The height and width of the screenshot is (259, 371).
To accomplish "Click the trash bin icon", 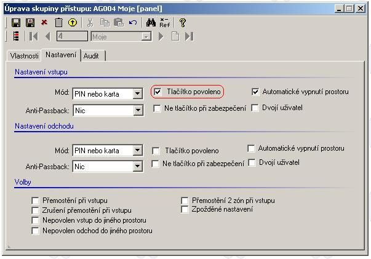I will pos(58,23).
